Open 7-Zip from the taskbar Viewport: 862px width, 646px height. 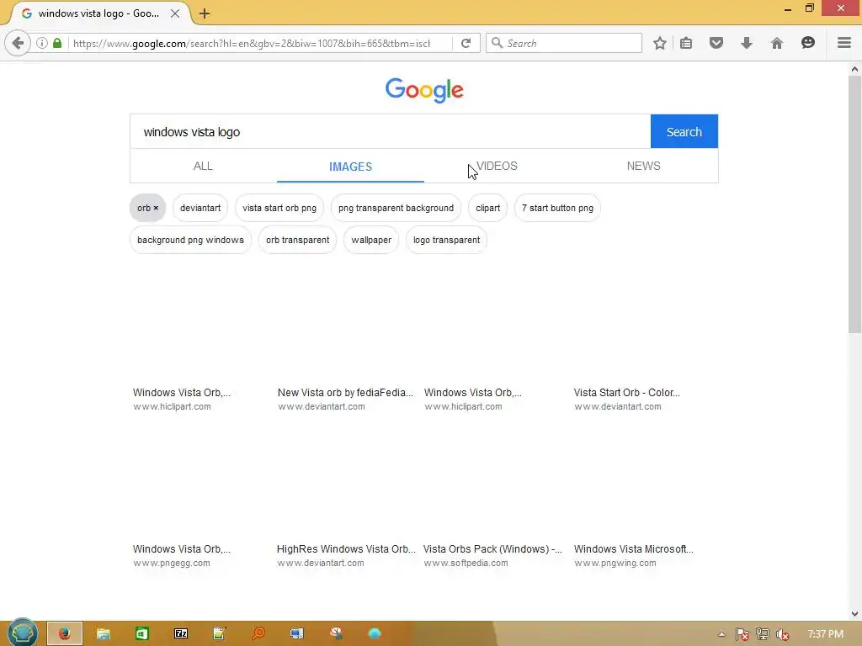pyautogui.click(x=181, y=633)
